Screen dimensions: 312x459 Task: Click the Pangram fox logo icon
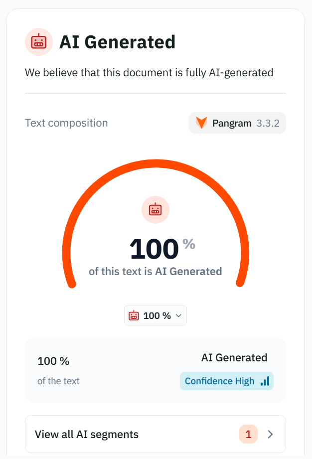point(202,123)
